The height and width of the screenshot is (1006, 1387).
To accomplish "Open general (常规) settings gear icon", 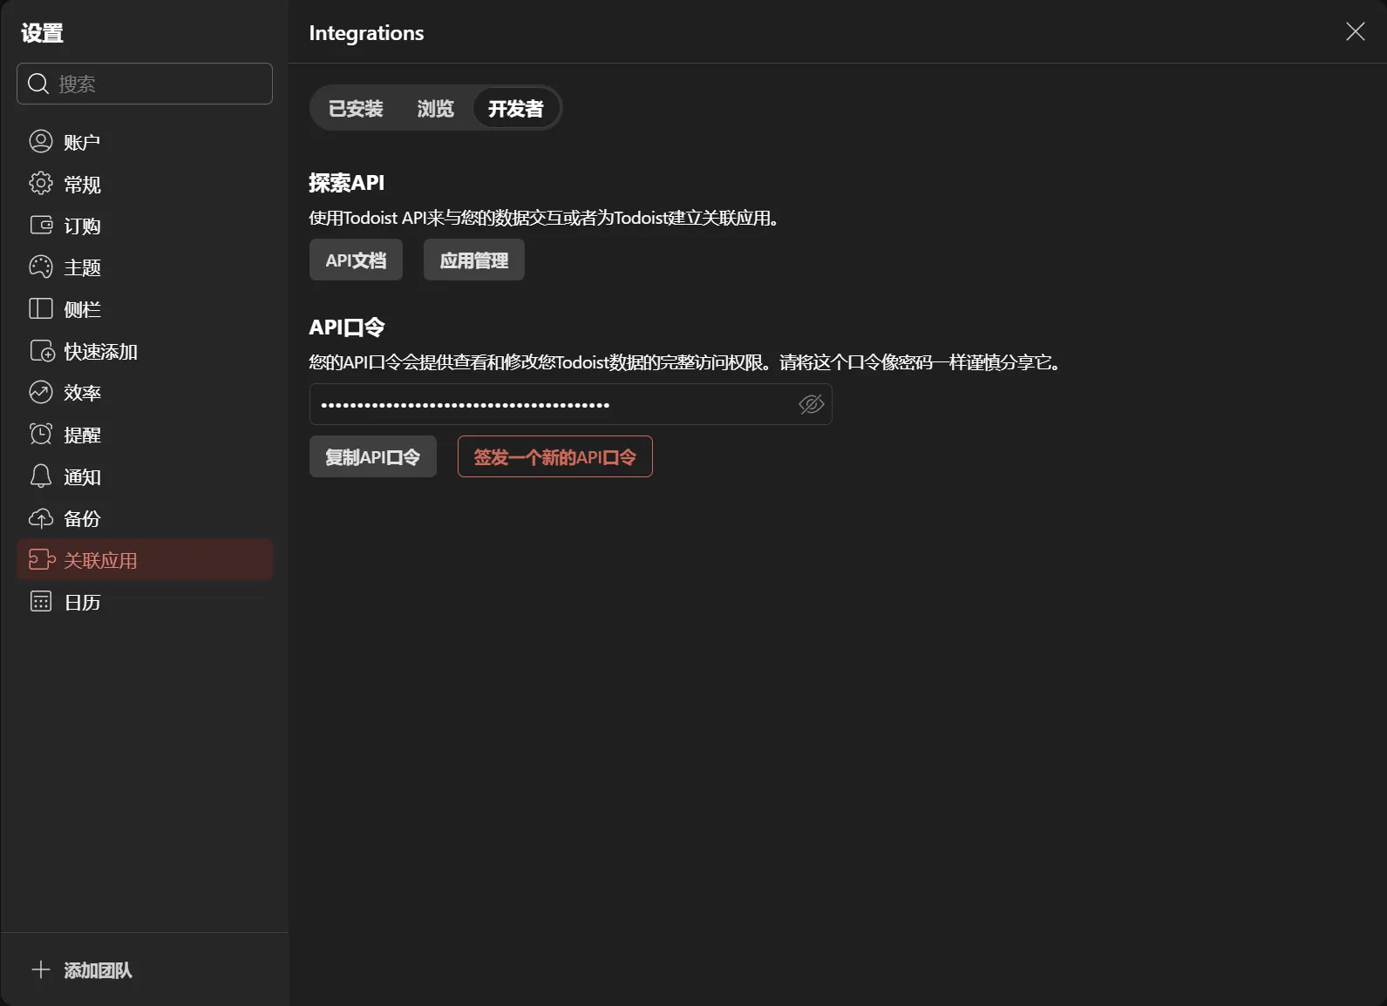I will click(x=41, y=184).
